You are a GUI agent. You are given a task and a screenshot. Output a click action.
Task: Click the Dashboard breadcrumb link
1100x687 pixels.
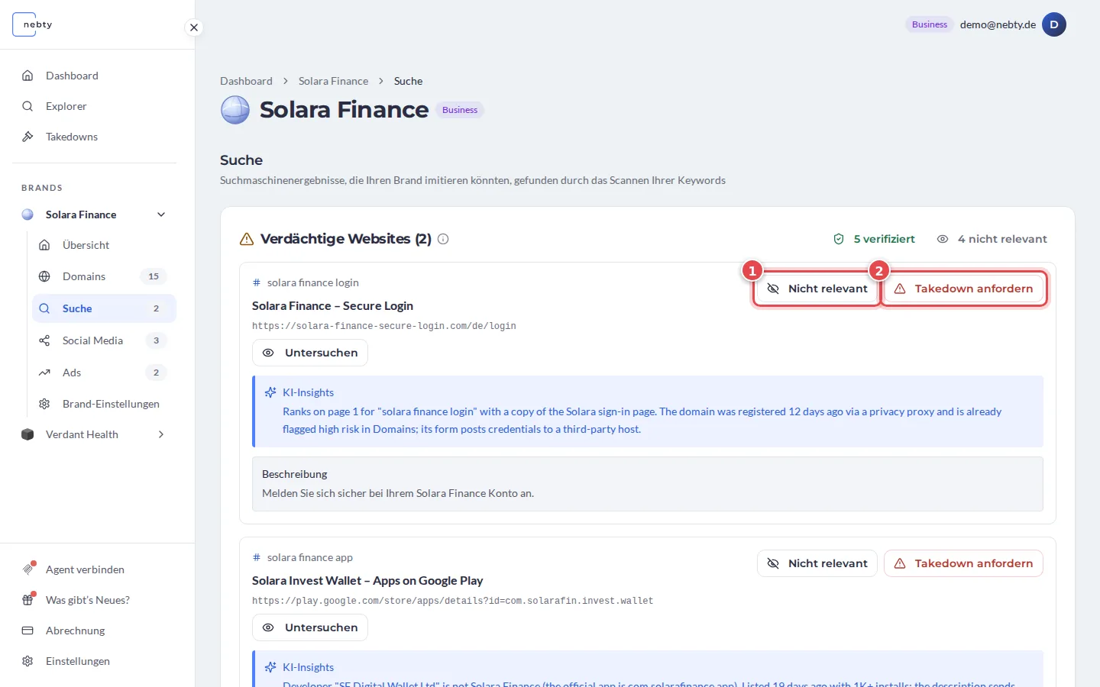(x=246, y=81)
